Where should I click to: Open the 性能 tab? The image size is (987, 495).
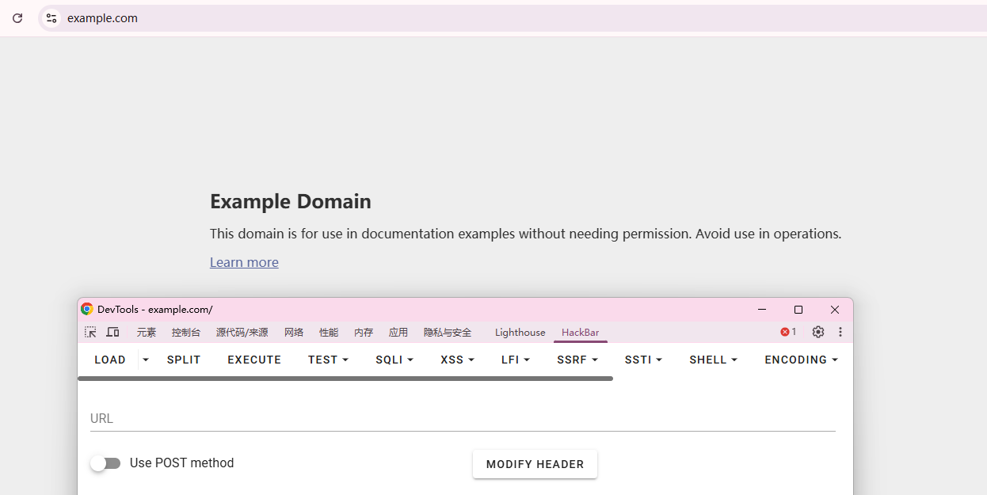coord(329,333)
